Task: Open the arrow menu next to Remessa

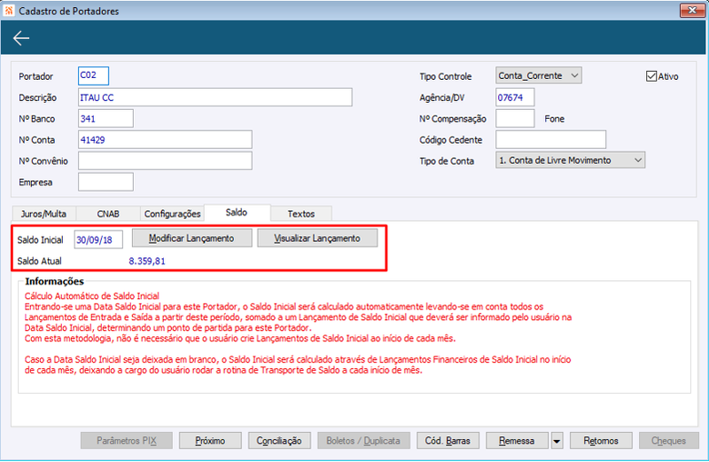Action: click(x=557, y=441)
